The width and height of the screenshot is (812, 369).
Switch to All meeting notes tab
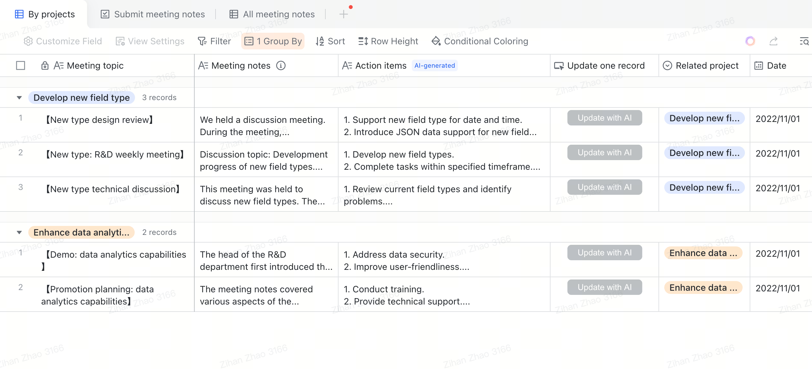tap(272, 14)
